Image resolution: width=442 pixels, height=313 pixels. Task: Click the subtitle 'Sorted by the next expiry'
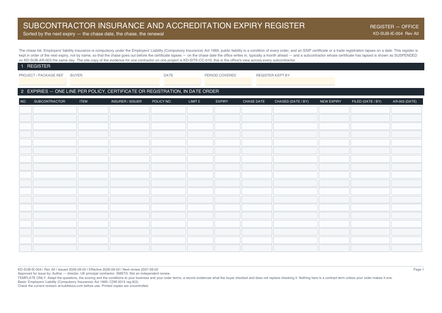(x=93, y=34)
